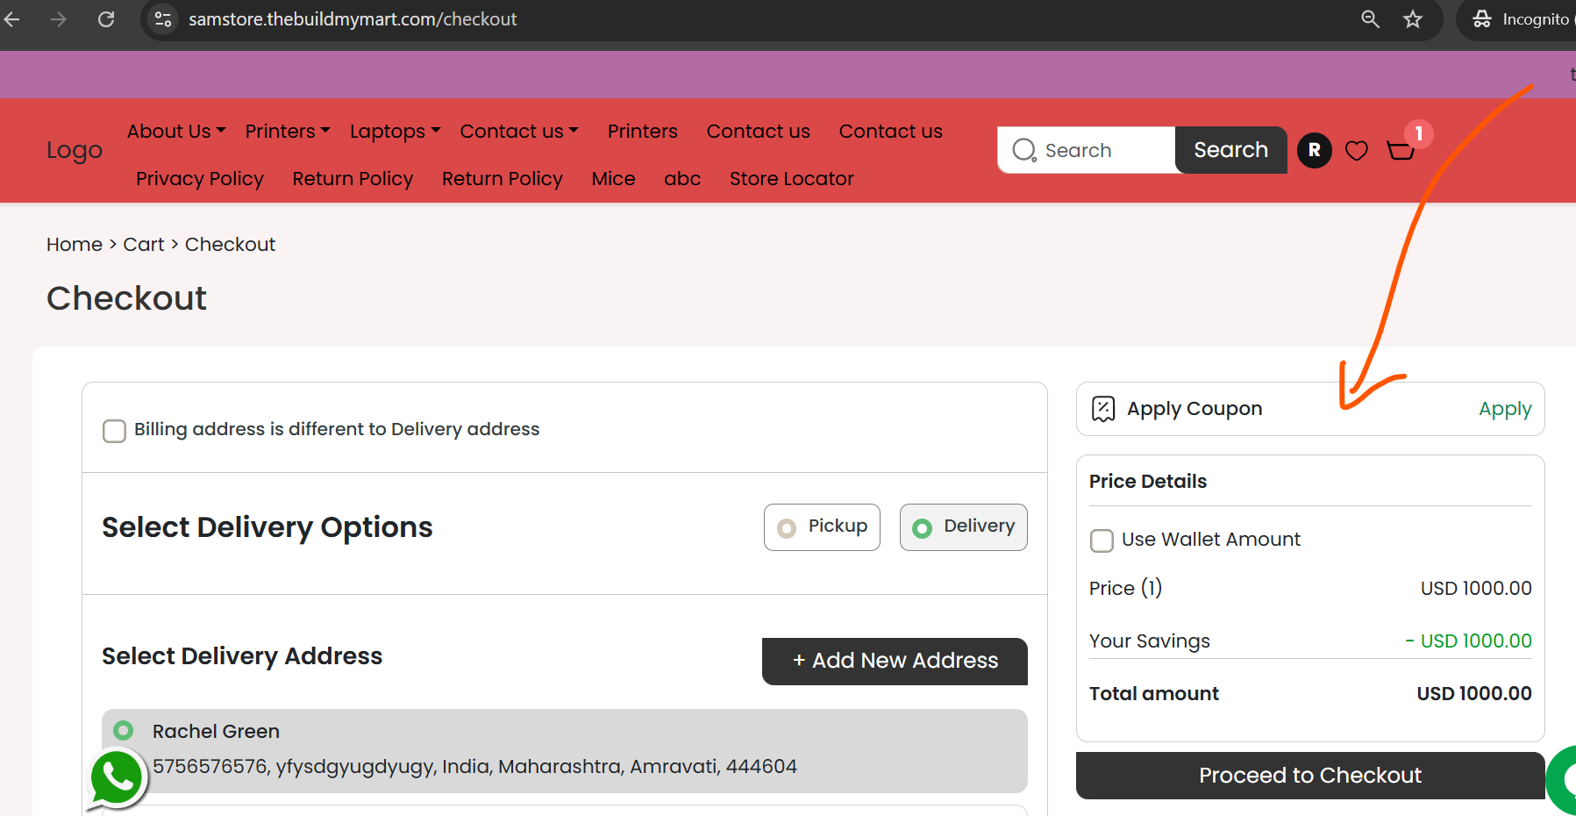Click the Your Savings USD 1000.00 value
This screenshot has width=1576, height=816.
pyautogui.click(x=1468, y=641)
